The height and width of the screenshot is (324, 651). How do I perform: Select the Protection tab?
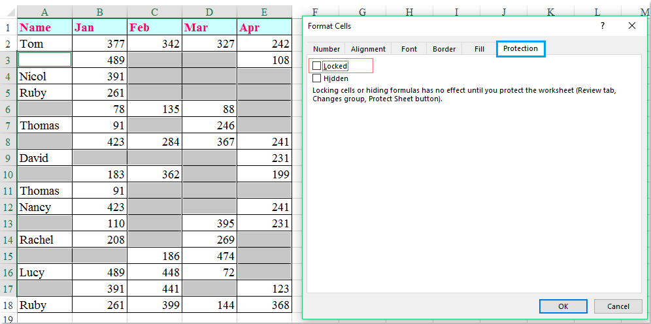(520, 49)
